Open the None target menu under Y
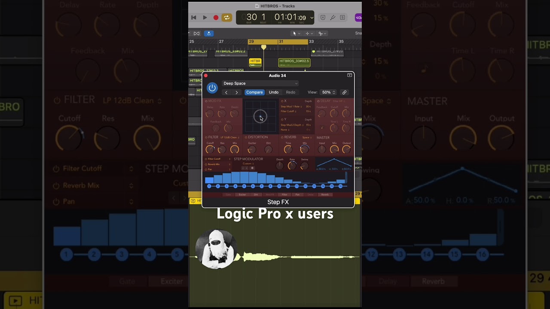 285,130
